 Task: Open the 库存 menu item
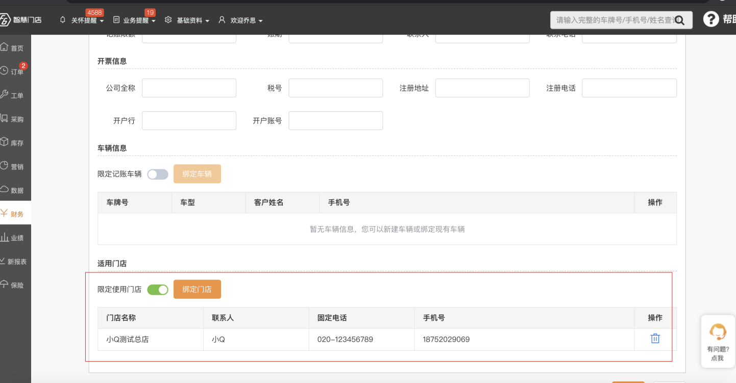(15, 143)
